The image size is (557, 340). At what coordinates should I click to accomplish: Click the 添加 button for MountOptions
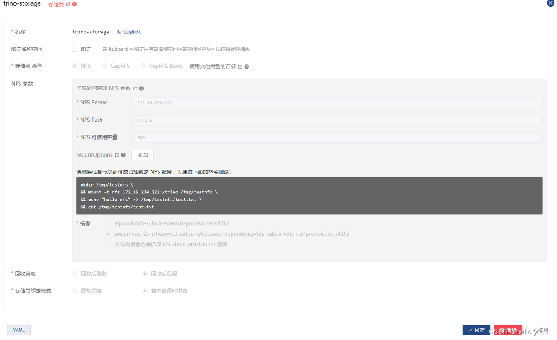[x=142, y=155]
